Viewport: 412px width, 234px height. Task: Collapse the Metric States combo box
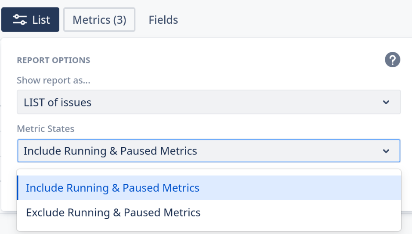(x=209, y=151)
